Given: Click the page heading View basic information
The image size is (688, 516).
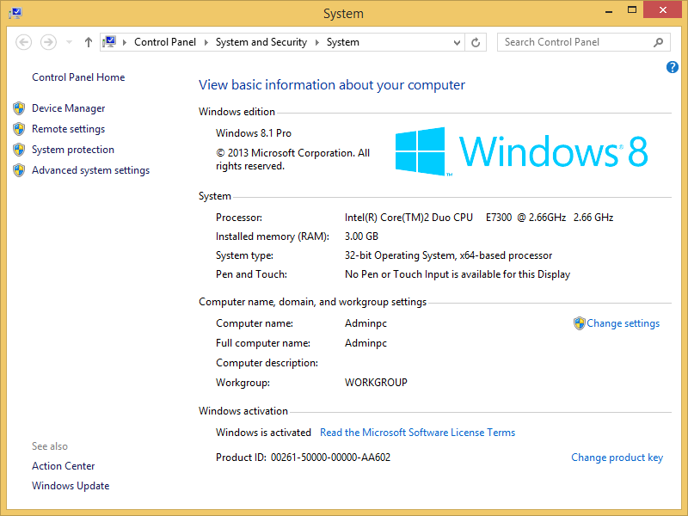Looking at the screenshot, I should [332, 84].
